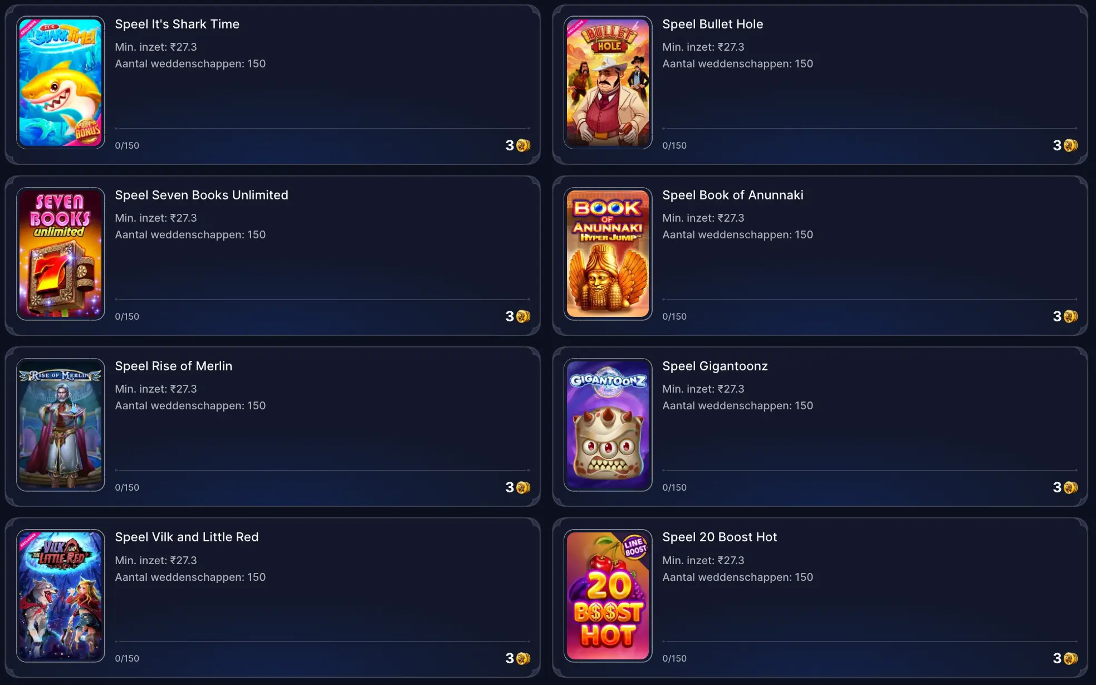Select the Seven Books Unlimited game image

pos(61,253)
